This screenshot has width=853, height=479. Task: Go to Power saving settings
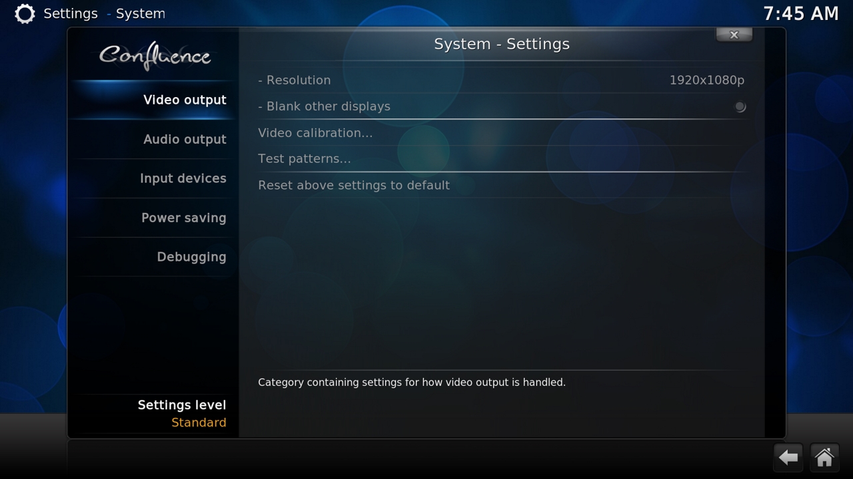coord(153,218)
